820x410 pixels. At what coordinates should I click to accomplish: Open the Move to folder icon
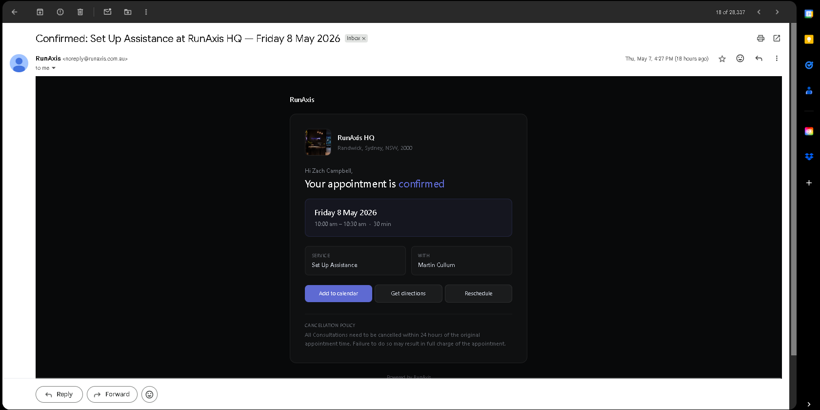pos(128,12)
